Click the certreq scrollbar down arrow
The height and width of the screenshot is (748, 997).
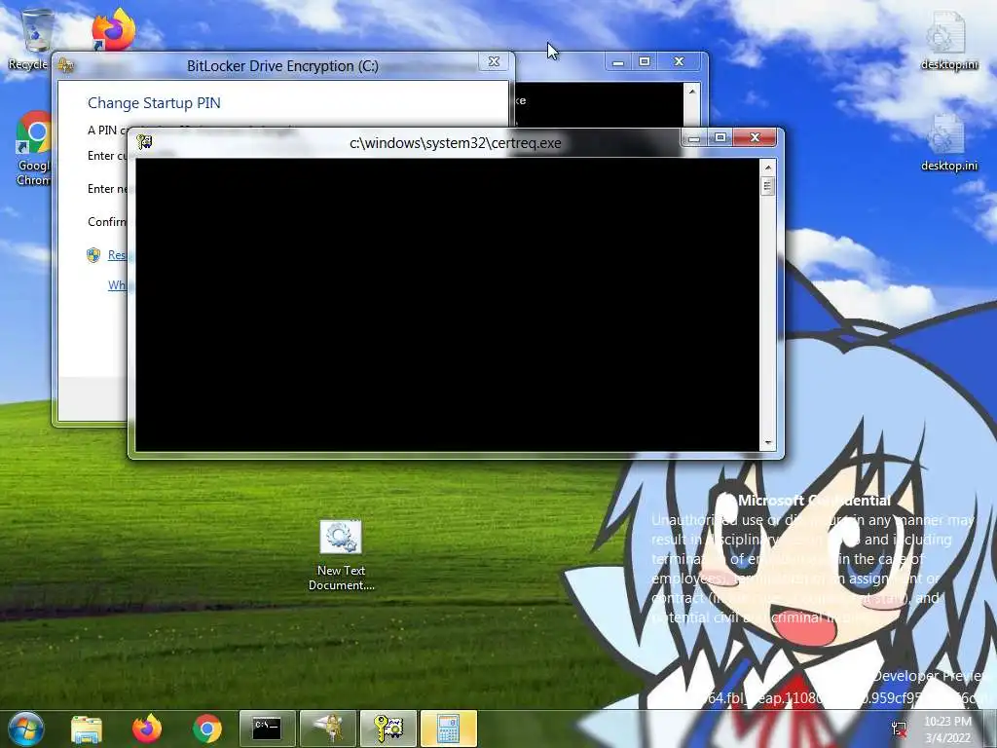pos(767,443)
